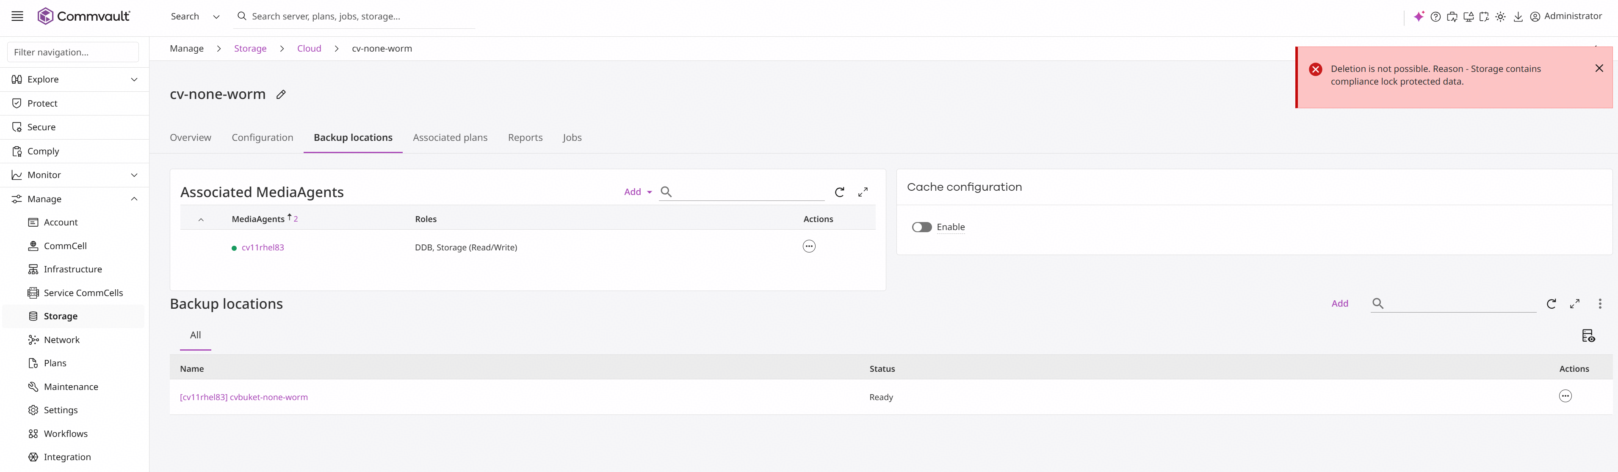
Task: Open Backup locations table view settings icon
Action: tap(1588, 336)
